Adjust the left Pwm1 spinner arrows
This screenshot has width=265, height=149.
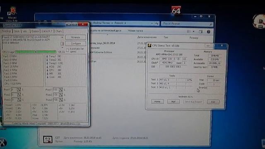pos(19,89)
